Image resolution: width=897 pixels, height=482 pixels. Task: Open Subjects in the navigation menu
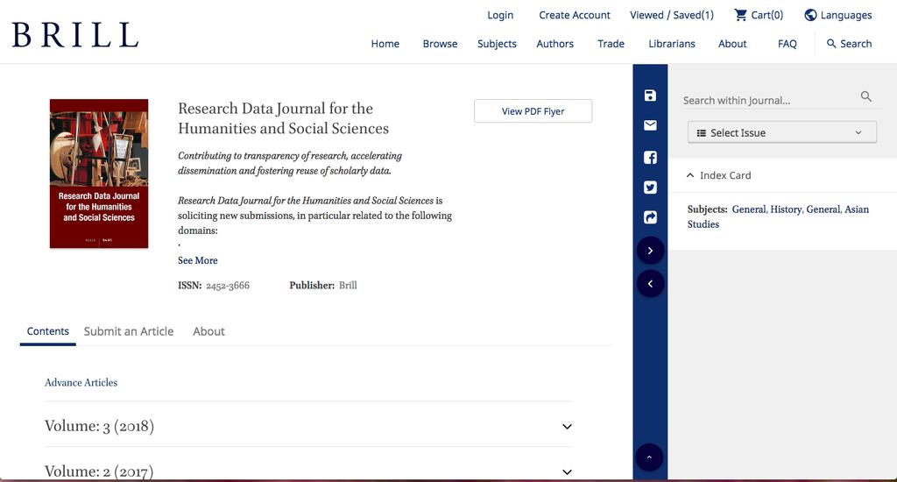pyautogui.click(x=497, y=44)
